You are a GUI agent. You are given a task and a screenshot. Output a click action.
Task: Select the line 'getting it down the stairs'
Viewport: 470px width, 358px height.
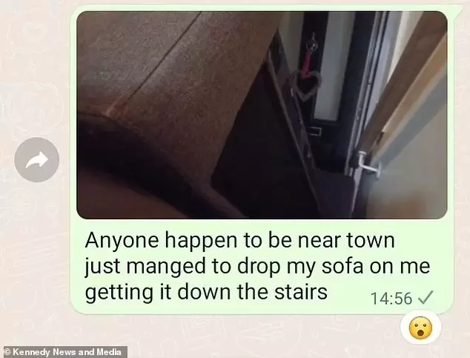(206, 291)
